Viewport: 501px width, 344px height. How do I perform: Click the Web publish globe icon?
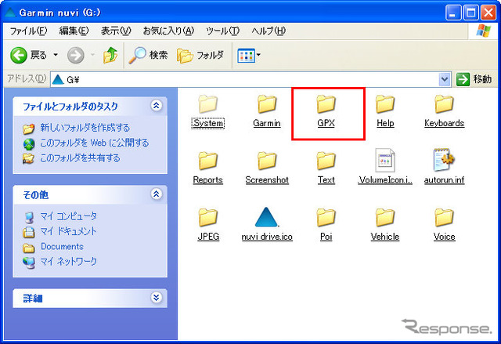[x=29, y=143]
